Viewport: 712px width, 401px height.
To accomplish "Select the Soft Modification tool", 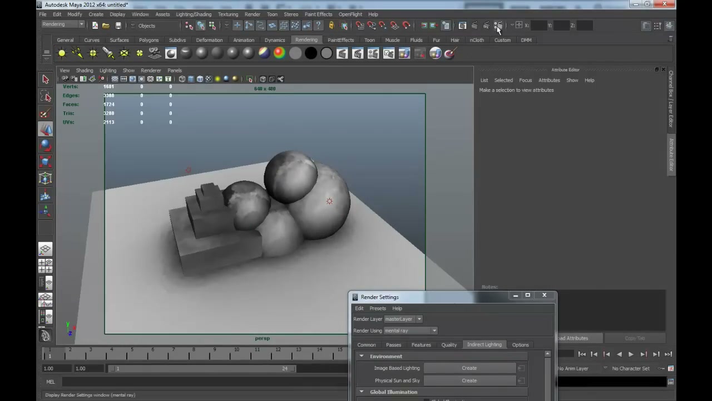I will 46,195.
